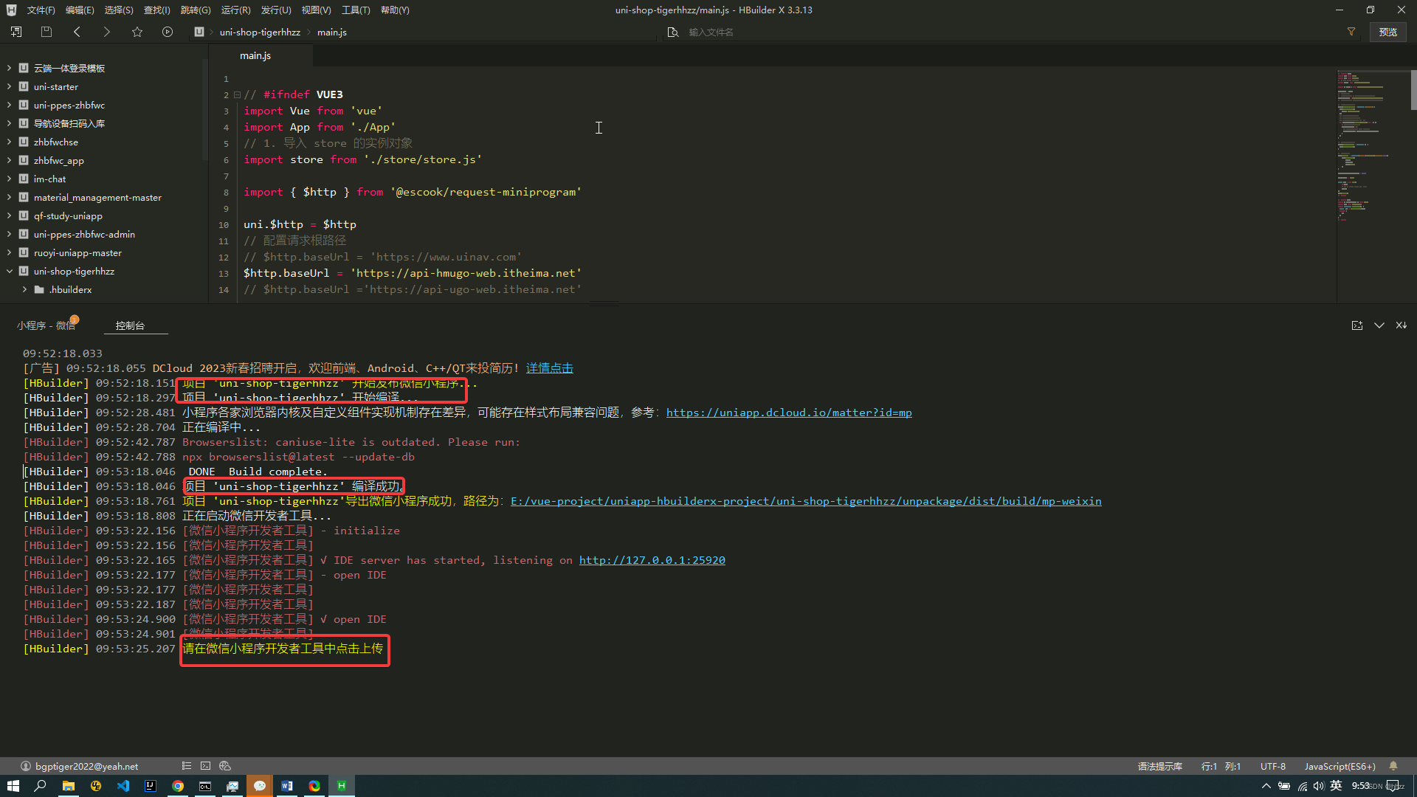The height and width of the screenshot is (797, 1417).
Task: Click the run play icon in toolbar
Action: point(168,32)
